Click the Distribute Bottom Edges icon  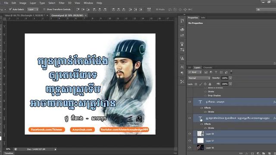pyautogui.click(x=124, y=9)
